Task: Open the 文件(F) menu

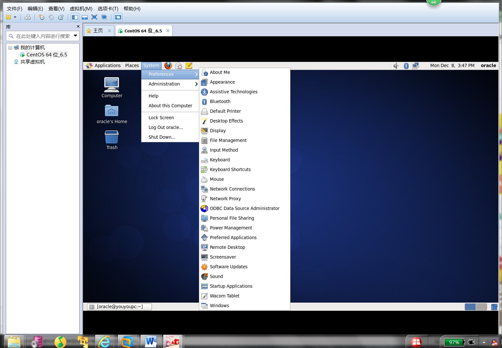Action: click(x=15, y=9)
